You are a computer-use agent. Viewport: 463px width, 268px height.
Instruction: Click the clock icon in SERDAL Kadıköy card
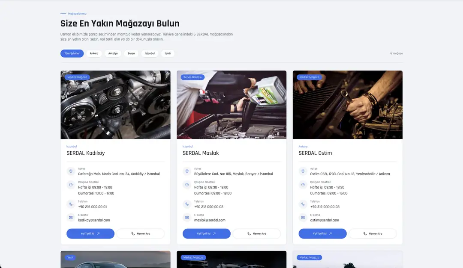(71, 185)
